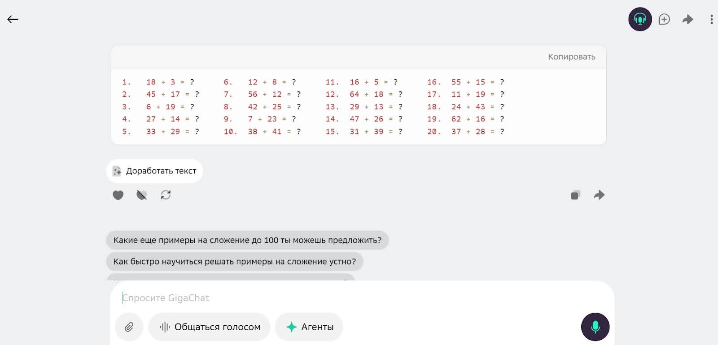Click the back arrow at top left
Screen dimensions: 718x345
coord(13,19)
